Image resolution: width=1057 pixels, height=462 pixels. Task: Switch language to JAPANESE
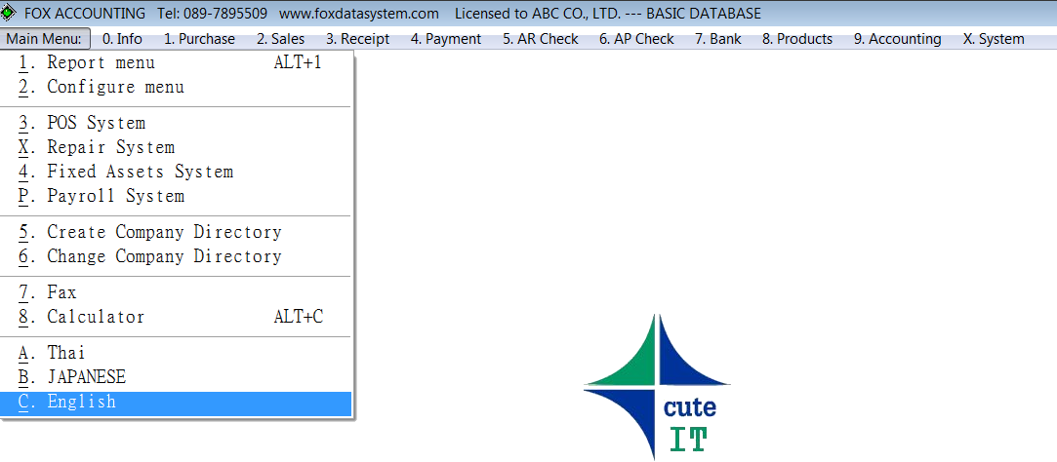click(176, 377)
